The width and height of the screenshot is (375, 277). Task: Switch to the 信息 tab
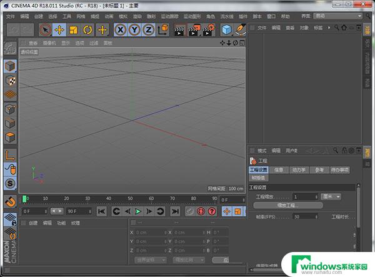point(279,170)
